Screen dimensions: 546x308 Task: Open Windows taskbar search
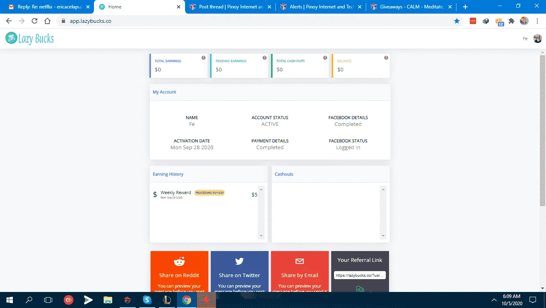click(x=29, y=300)
